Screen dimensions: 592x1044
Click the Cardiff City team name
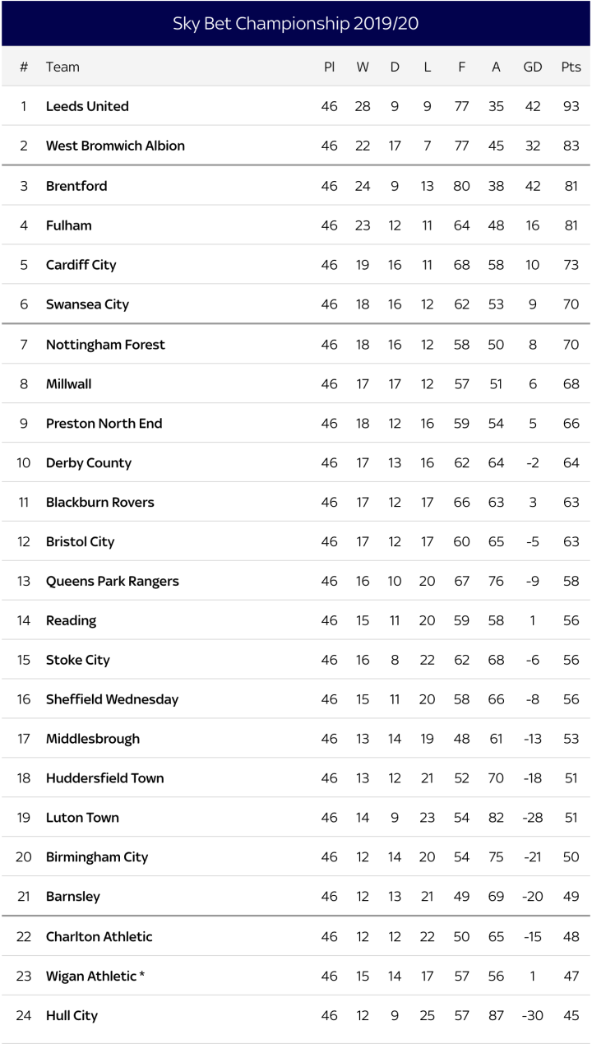[81, 265]
